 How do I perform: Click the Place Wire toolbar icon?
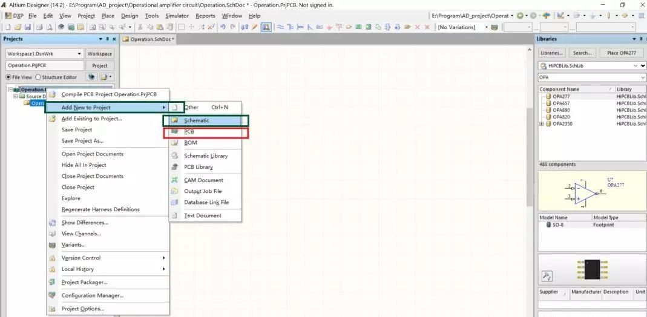[281, 27]
